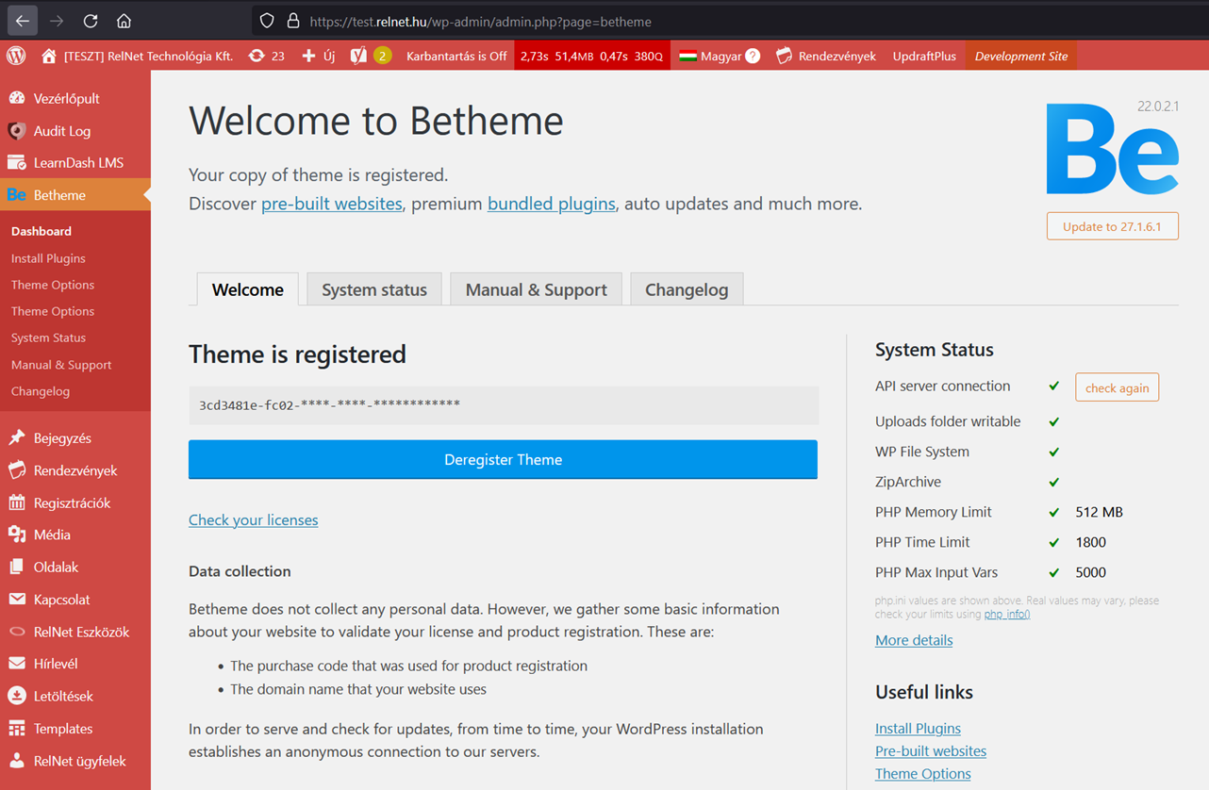This screenshot has width=1209, height=790.
Task: Click the browser address bar URL
Action: (480, 22)
